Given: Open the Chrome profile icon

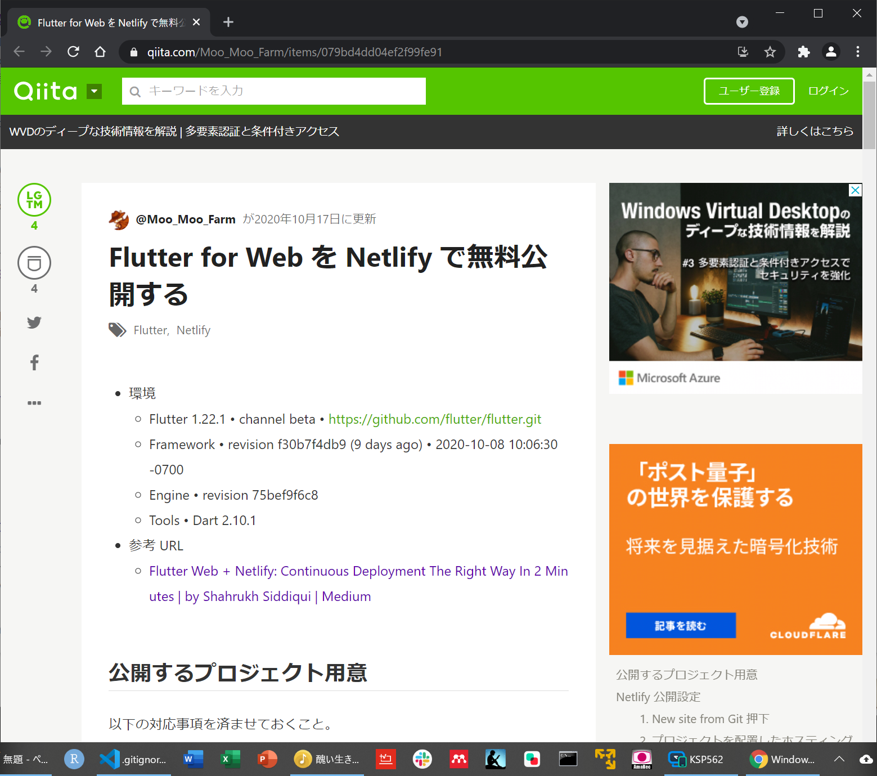Looking at the screenshot, I should click(x=831, y=52).
